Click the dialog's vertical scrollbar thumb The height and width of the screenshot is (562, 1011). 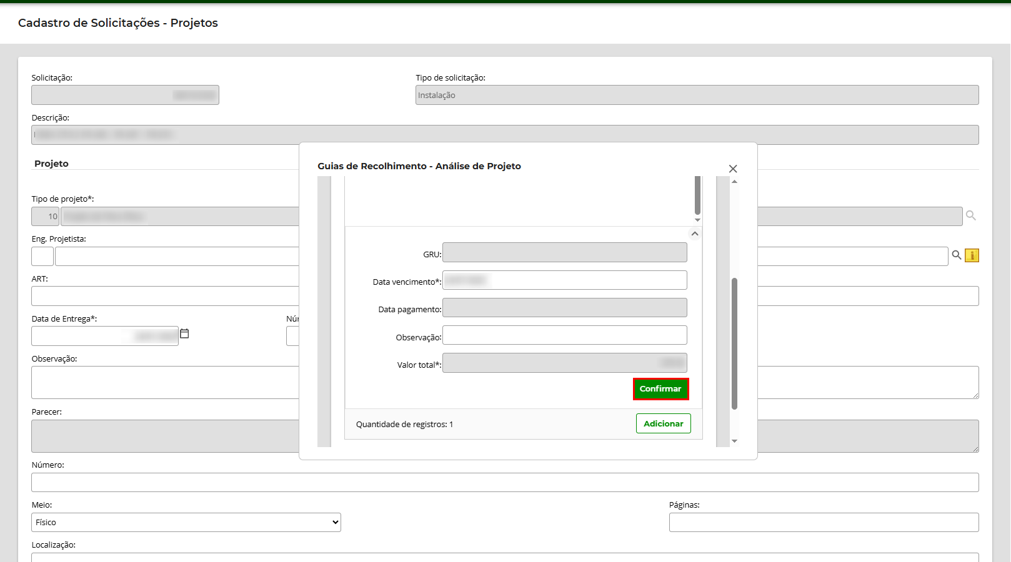(x=734, y=343)
